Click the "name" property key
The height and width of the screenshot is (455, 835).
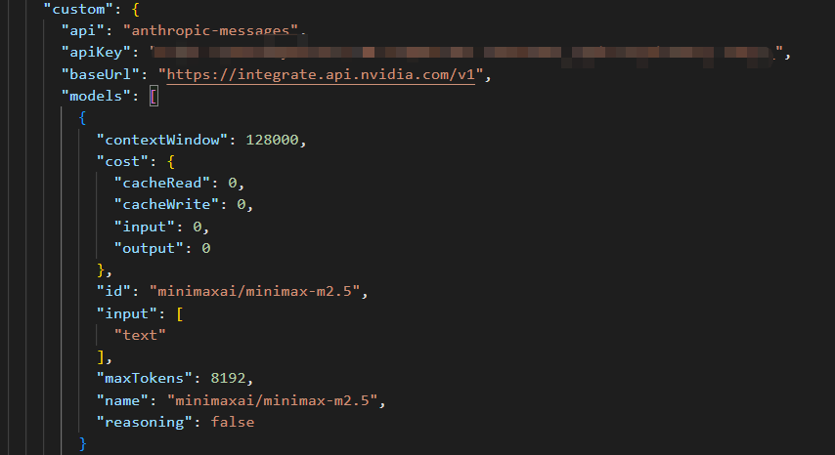[121, 399]
